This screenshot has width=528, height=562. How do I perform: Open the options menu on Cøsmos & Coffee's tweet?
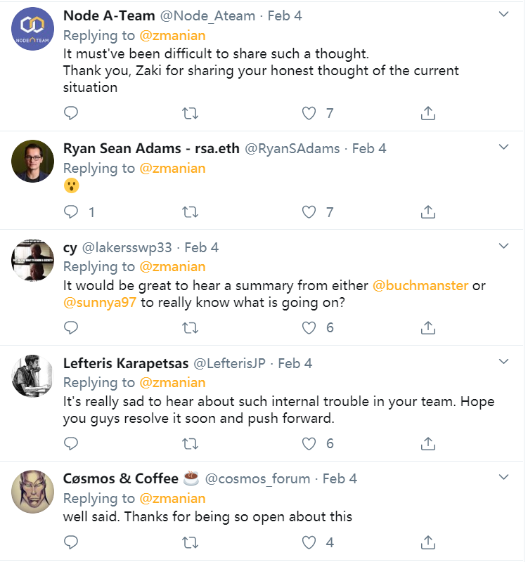click(x=503, y=478)
